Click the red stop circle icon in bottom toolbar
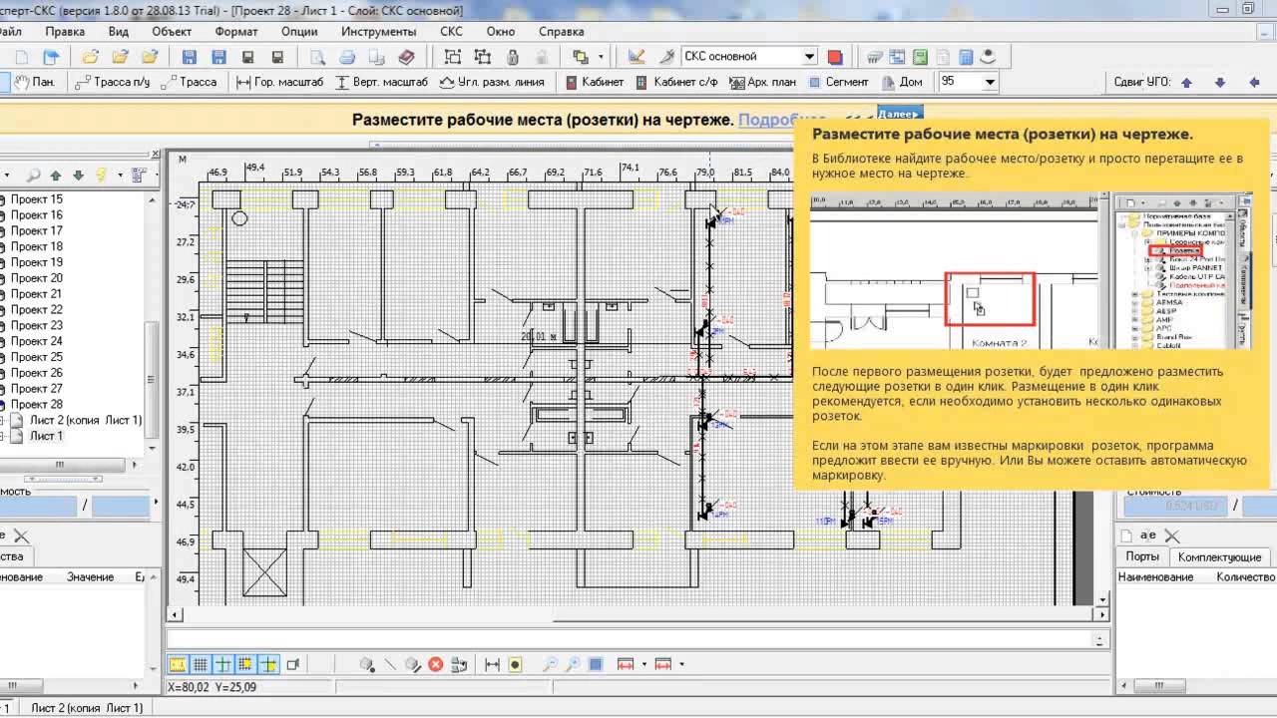This screenshot has width=1277, height=718. [x=436, y=664]
